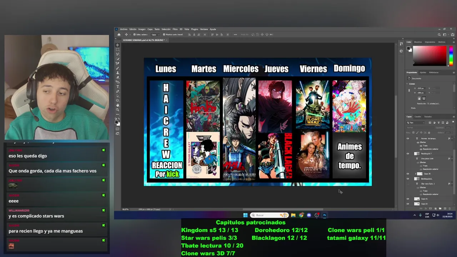Click the portrait canvas orientation button

(419, 98)
